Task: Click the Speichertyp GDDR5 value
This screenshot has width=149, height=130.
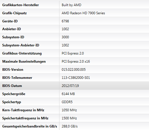Action: pos(67,102)
